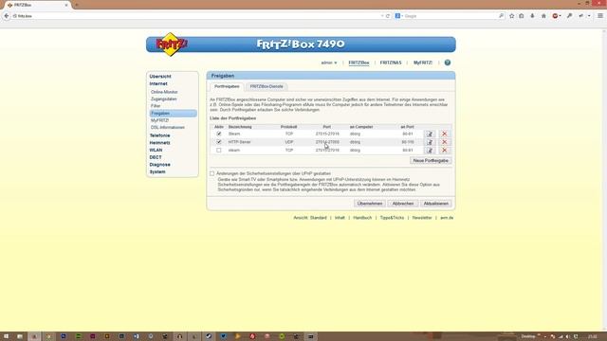
Task: Click the FRITZ! logo
Action: 172,45
